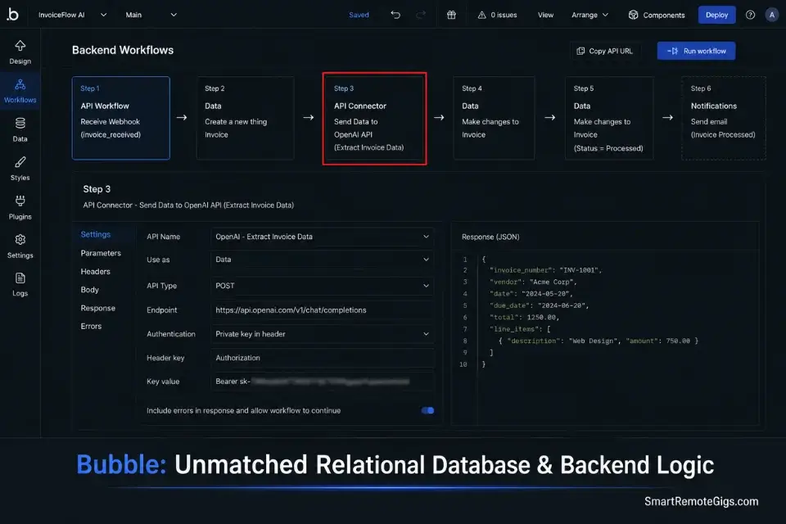The image size is (786, 524).
Task: Open the help question mark icon
Action: click(x=750, y=15)
